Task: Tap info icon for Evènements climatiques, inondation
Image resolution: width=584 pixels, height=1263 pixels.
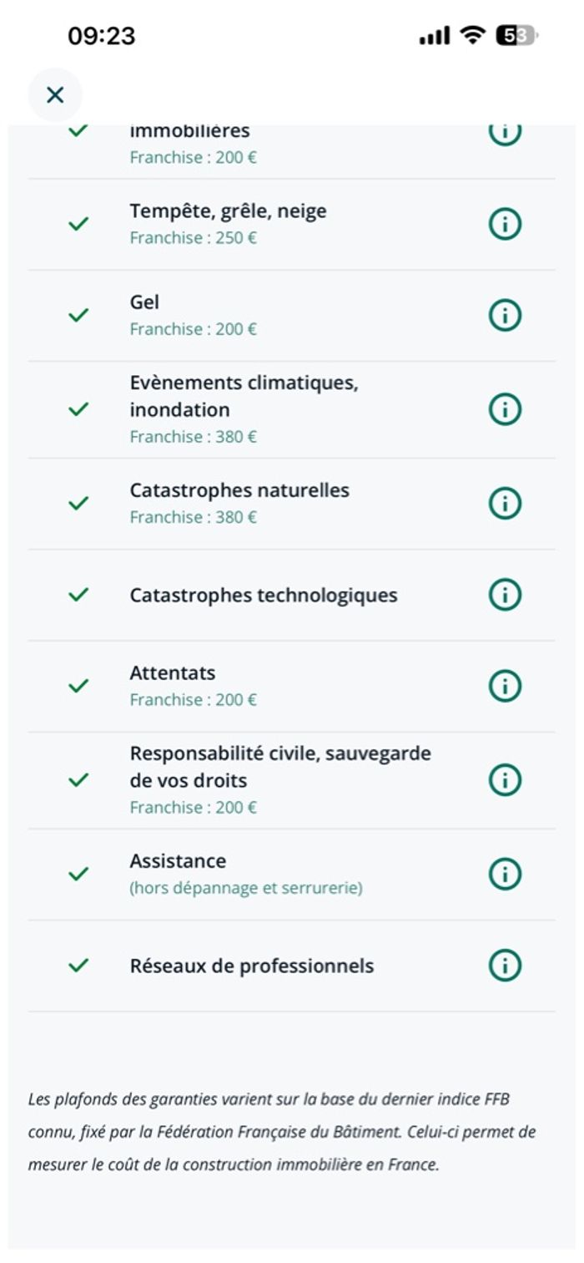Action: (505, 409)
